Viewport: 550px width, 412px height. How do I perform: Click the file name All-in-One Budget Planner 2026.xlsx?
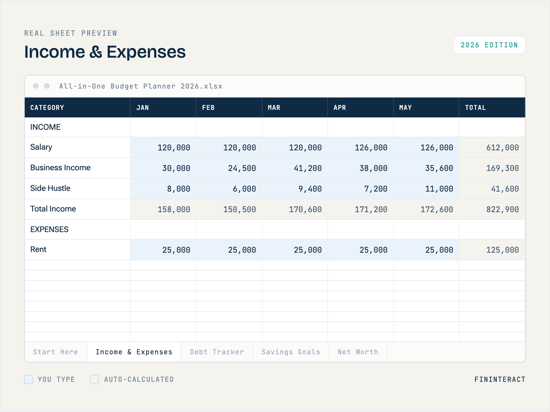click(141, 86)
